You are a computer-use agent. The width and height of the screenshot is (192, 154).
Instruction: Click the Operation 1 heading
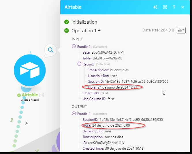coord(84,31)
